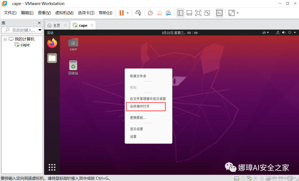Launch Firefox from the Ubuntu dock
Screen dimensions: 299x181
52,43
